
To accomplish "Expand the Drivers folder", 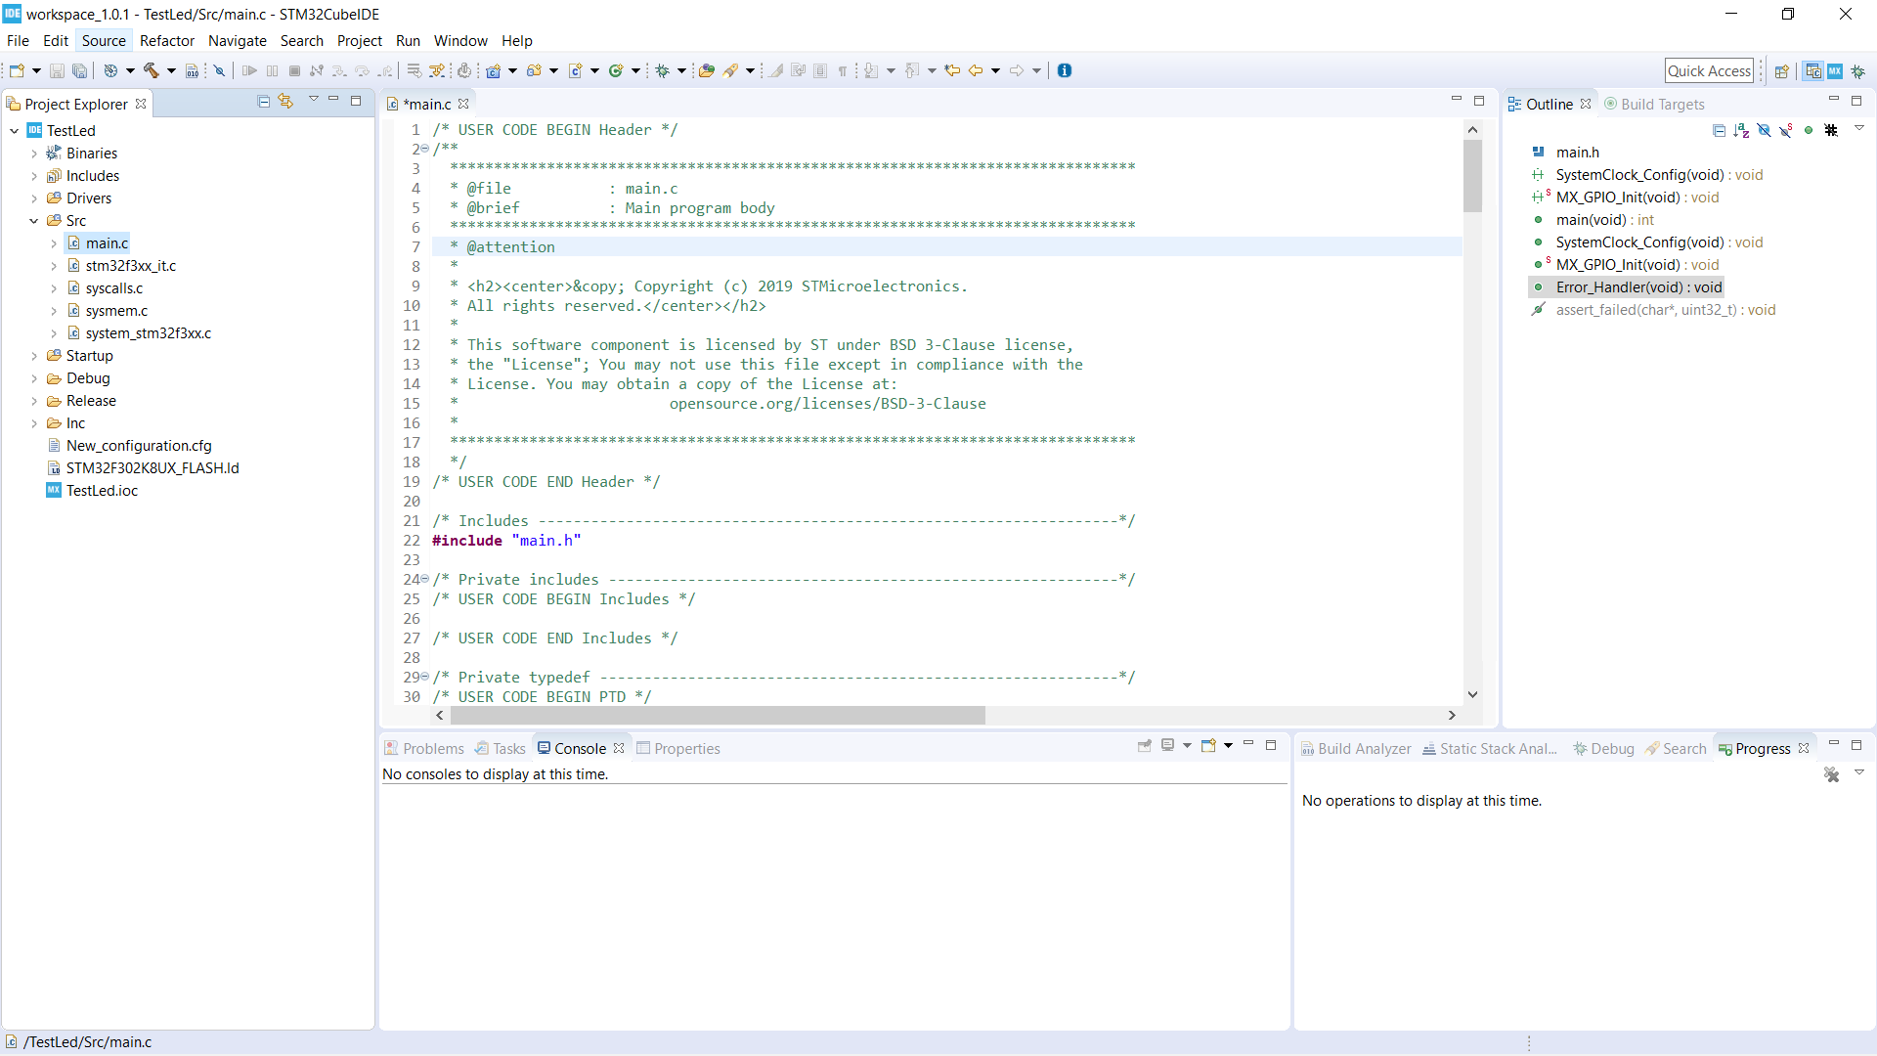I will 34,198.
